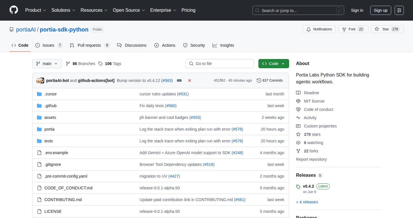Open CODE_OF_CONDUCT.md file
This screenshot has width=413, height=218.
click(69, 188)
